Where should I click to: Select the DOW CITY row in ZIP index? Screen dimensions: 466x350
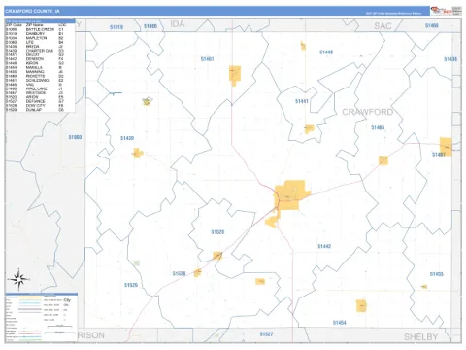35,105
